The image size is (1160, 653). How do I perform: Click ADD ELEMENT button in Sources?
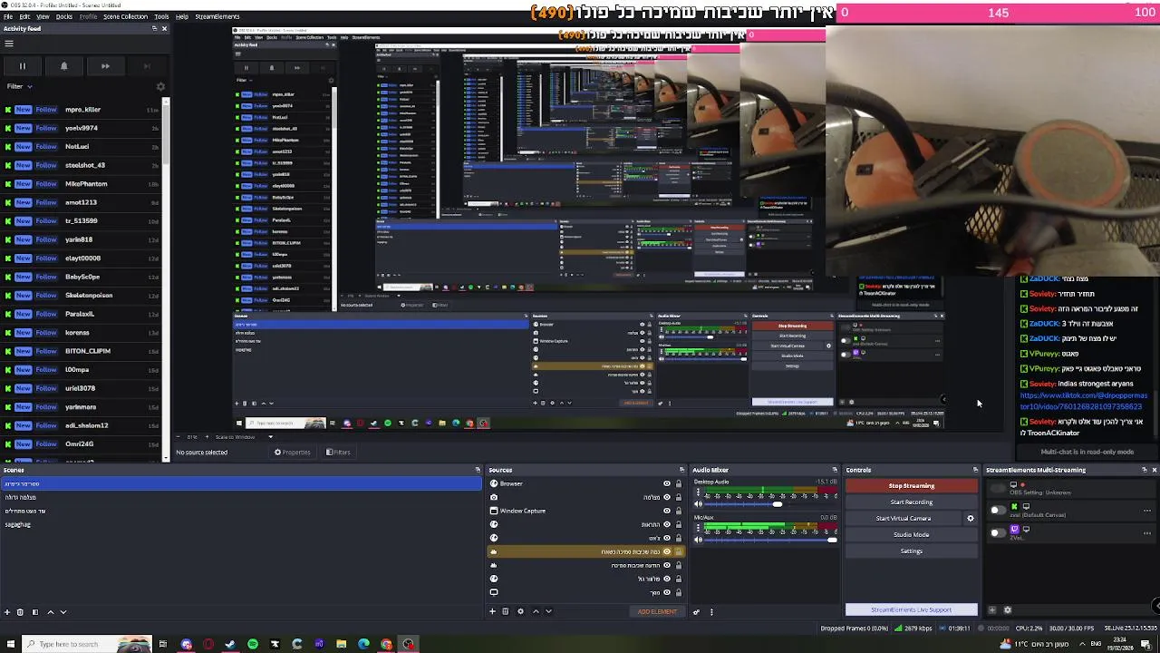657,611
